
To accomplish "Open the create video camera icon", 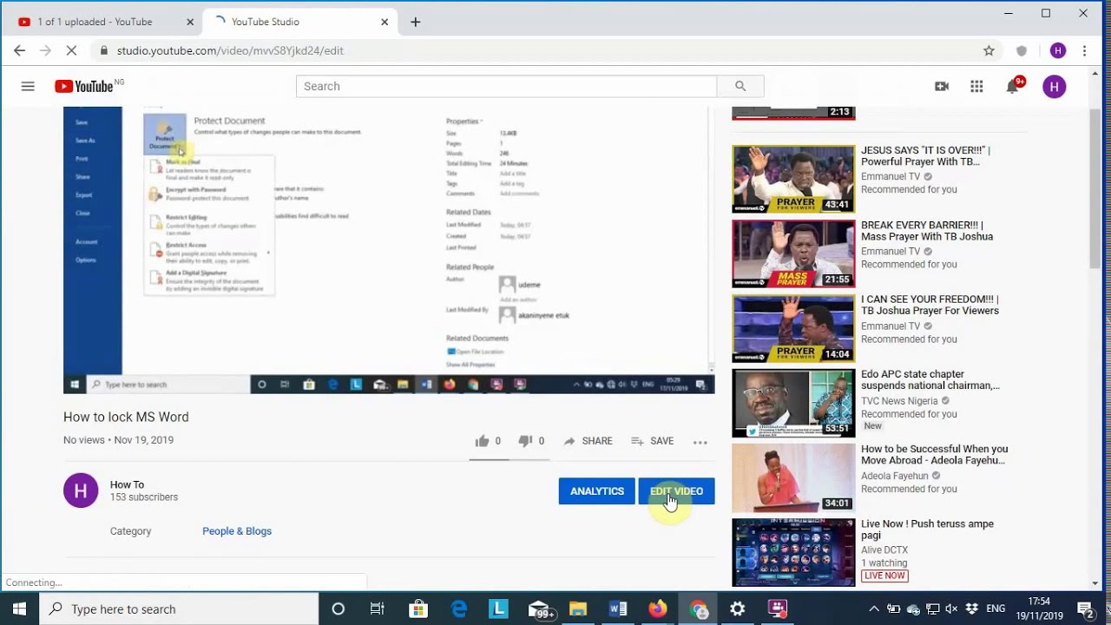I will point(942,86).
